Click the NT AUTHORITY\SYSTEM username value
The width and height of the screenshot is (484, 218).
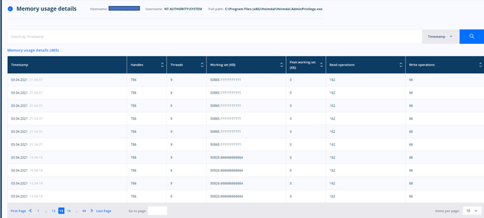pyautogui.click(x=183, y=9)
